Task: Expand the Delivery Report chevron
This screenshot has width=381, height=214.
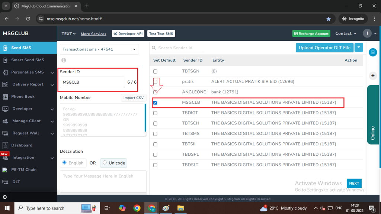Action: 52,85
